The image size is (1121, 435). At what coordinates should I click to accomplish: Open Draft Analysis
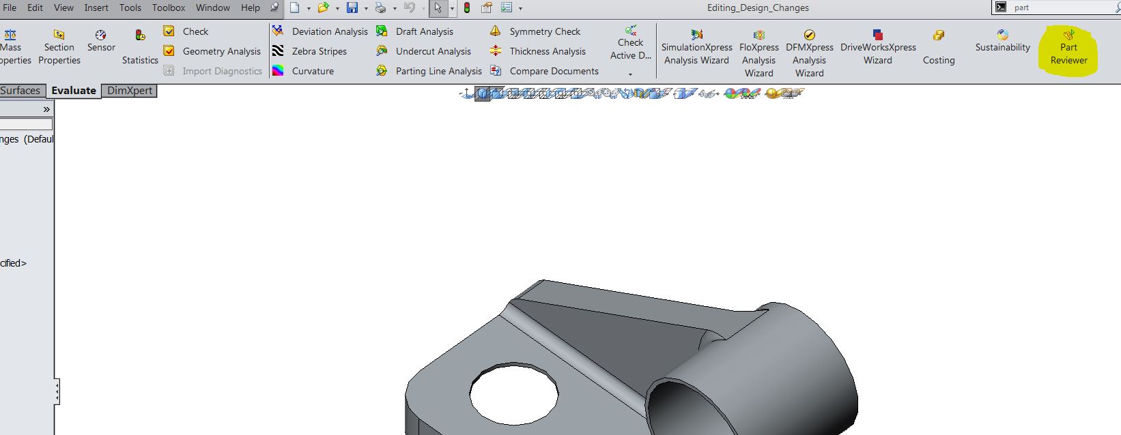click(414, 31)
